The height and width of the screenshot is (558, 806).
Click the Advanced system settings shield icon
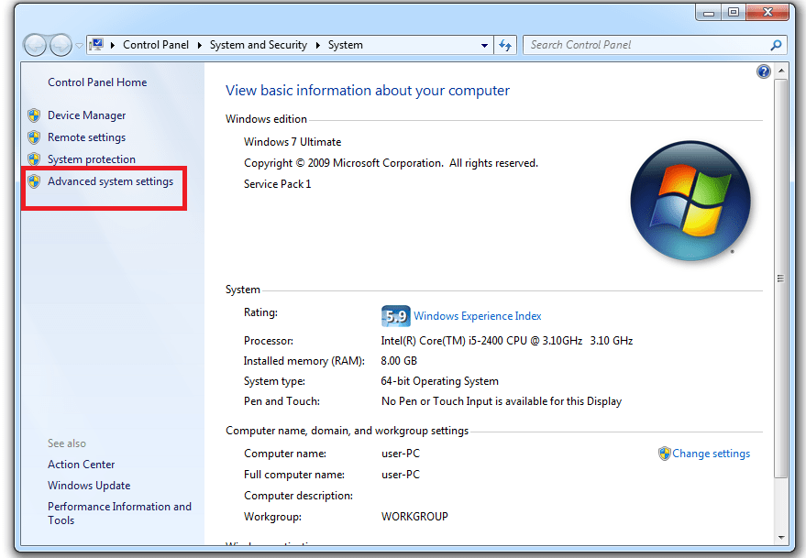[34, 181]
